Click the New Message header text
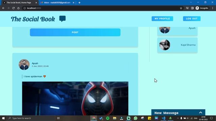216x121 pixels. [x=166, y=113]
